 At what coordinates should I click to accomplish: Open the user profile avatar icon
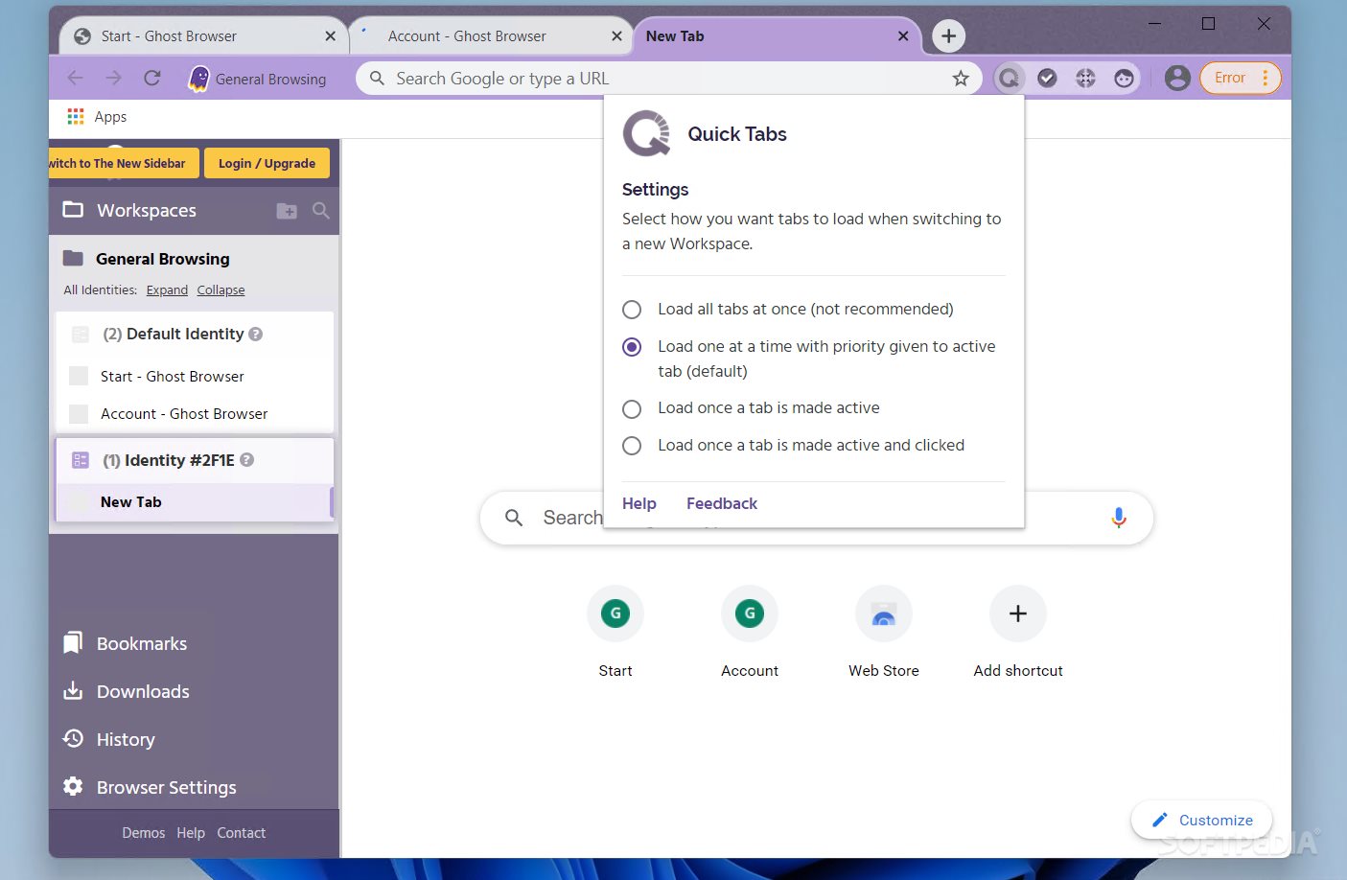[x=1177, y=79]
